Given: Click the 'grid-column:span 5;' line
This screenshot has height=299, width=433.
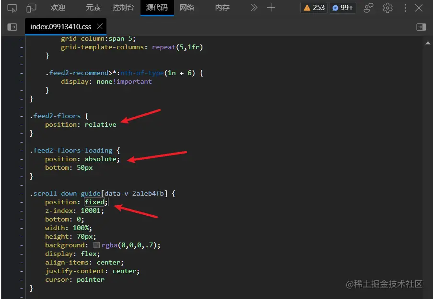Looking at the screenshot, I should 98,39.
